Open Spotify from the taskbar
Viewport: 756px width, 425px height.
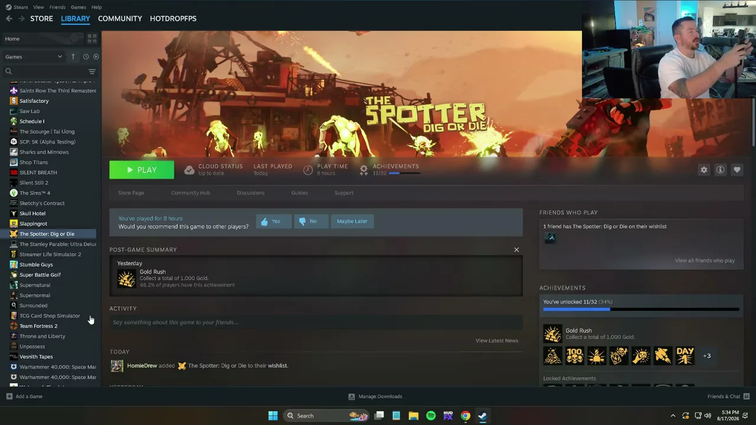pyautogui.click(x=431, y=416)
